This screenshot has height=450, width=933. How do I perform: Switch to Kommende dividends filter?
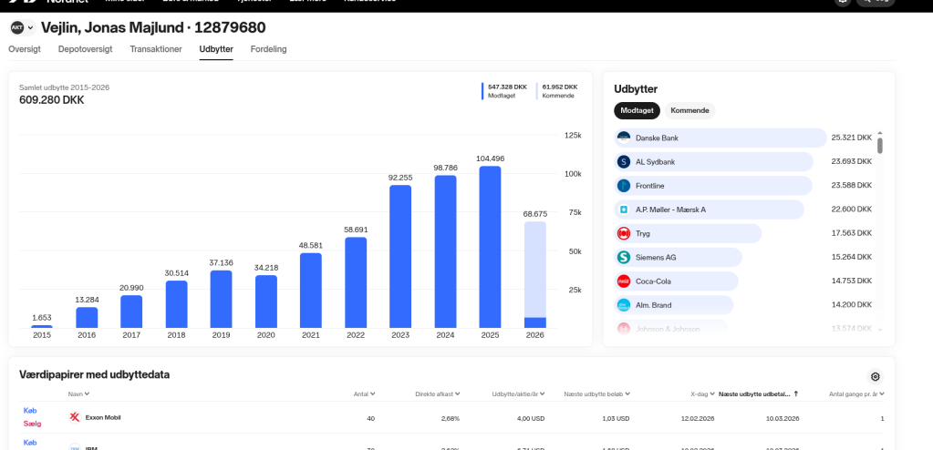(x=689, y=110)
